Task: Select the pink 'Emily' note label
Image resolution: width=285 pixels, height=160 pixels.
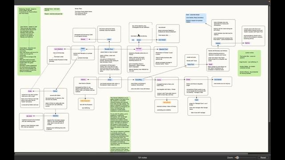Action: (30, 91)
